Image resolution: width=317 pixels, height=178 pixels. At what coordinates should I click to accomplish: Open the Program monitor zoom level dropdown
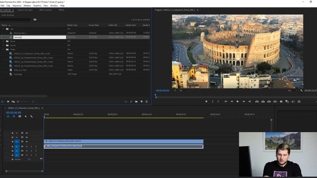tap(184, 90)
